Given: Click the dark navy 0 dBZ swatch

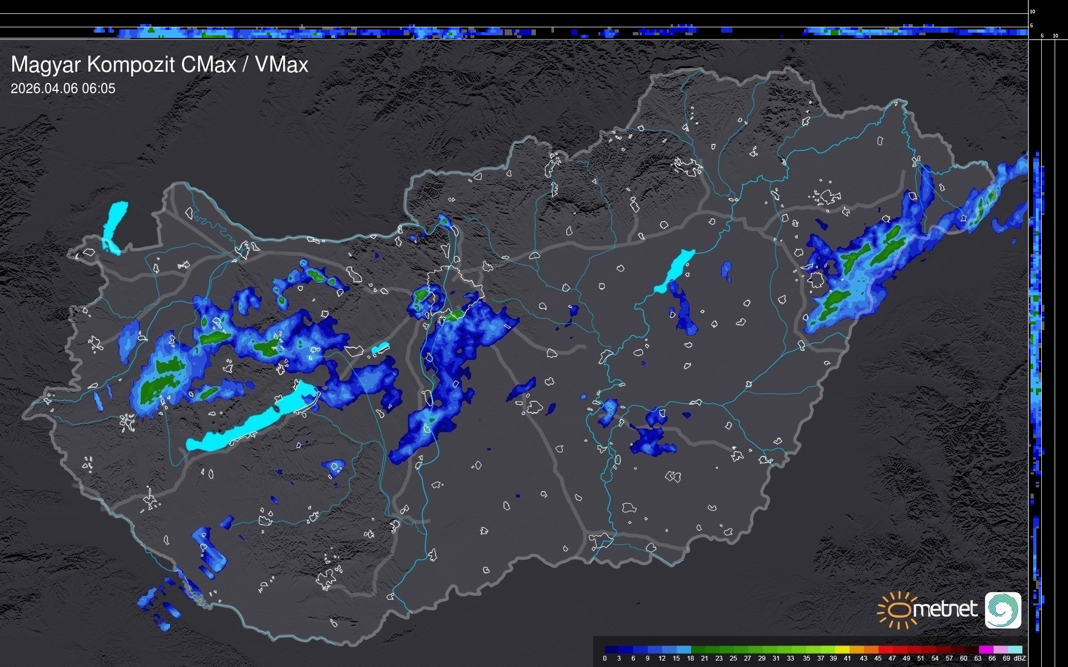Looking at the screenshot, I should click(x=611, y=649).
